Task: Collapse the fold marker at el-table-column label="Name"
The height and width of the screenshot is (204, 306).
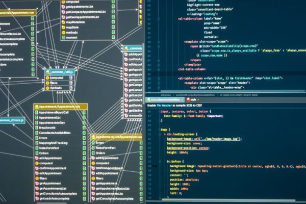Action: (159, 19)
